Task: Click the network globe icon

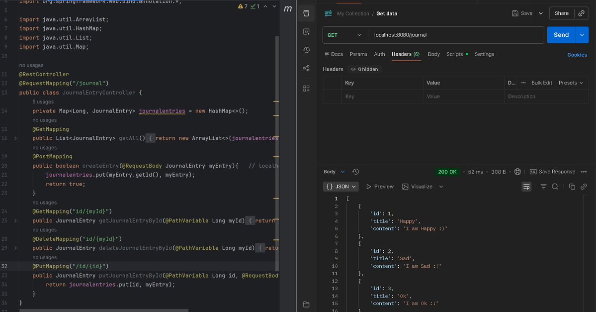Action: click(x=517, y=172)
